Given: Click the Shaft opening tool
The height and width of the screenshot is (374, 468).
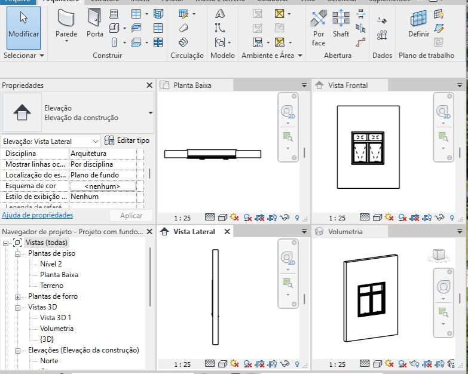Looking at the screenshot, I should (341, 23).
